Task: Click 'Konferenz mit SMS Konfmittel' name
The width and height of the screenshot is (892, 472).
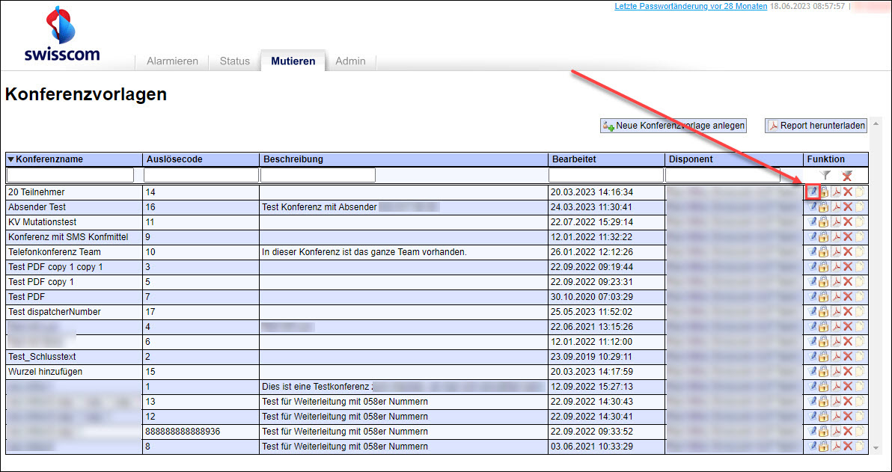Action: click(x=68, y=236)
